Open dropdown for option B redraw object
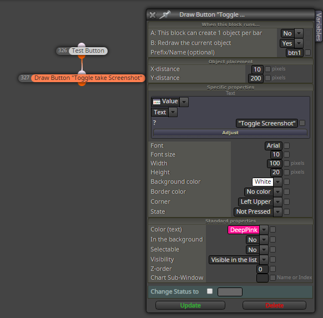 pyautogui.click(x=299, y=43)
